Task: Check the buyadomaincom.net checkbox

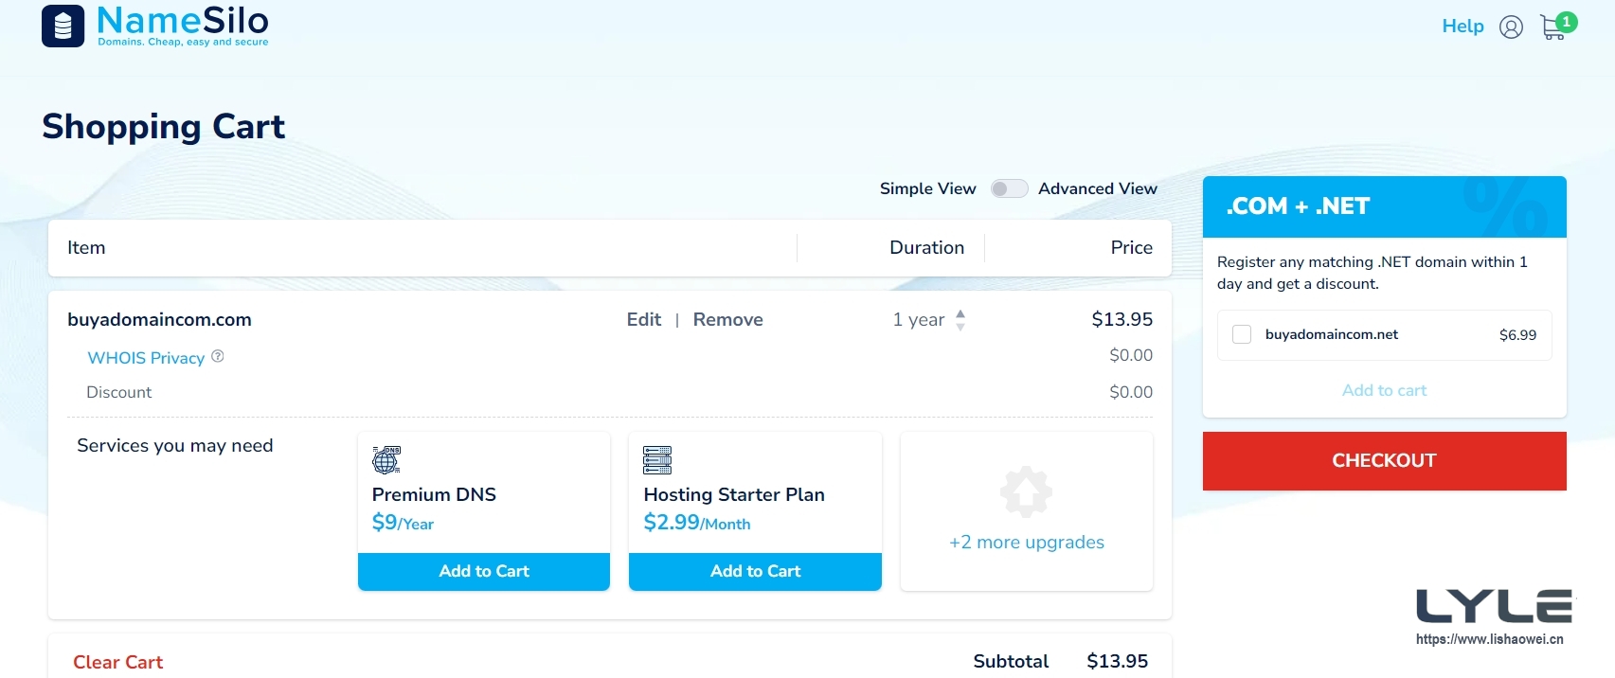Action: (1242, 334)
